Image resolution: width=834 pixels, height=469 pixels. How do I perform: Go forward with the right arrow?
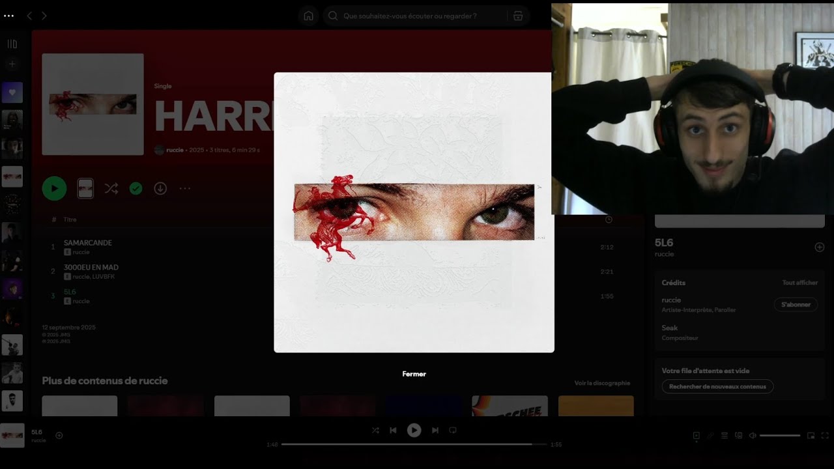coord(44,16)
